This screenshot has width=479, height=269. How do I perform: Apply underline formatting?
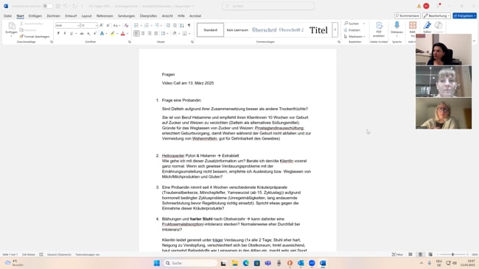(x=71, y=34)
